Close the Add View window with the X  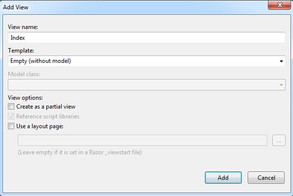coord(279,5)
